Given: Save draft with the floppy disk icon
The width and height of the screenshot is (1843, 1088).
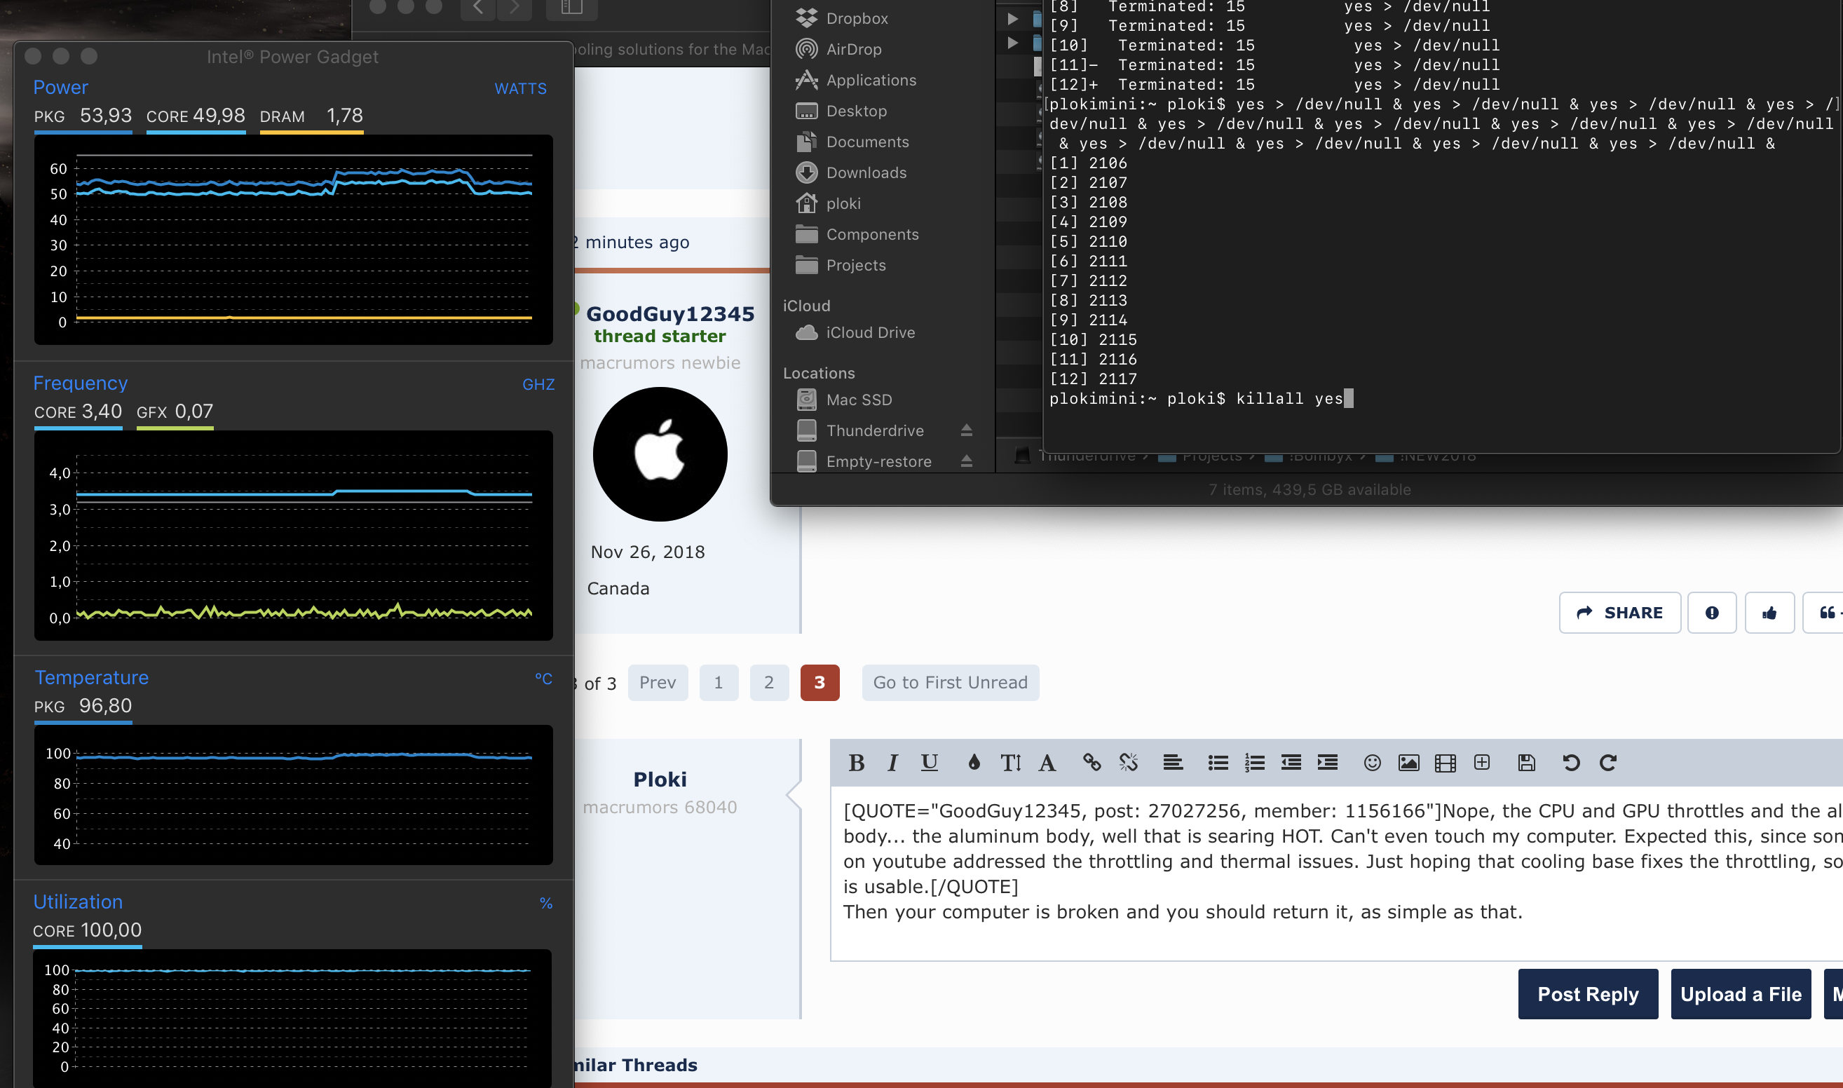Looking at the screenshot, I should point(1526,763).
